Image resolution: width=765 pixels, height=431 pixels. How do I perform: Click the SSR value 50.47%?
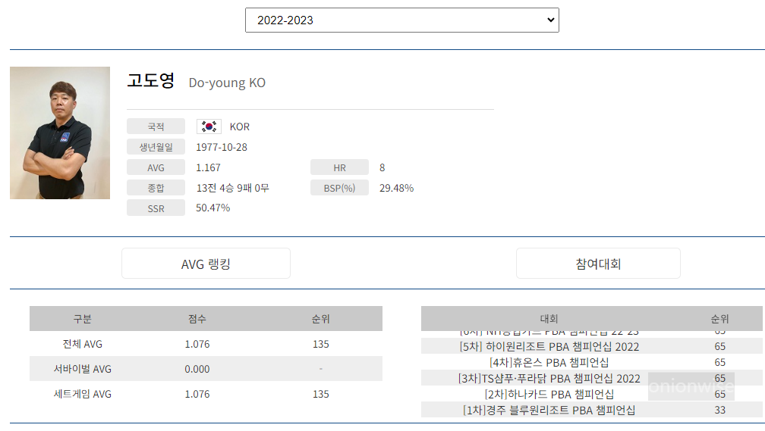[212, 208]
